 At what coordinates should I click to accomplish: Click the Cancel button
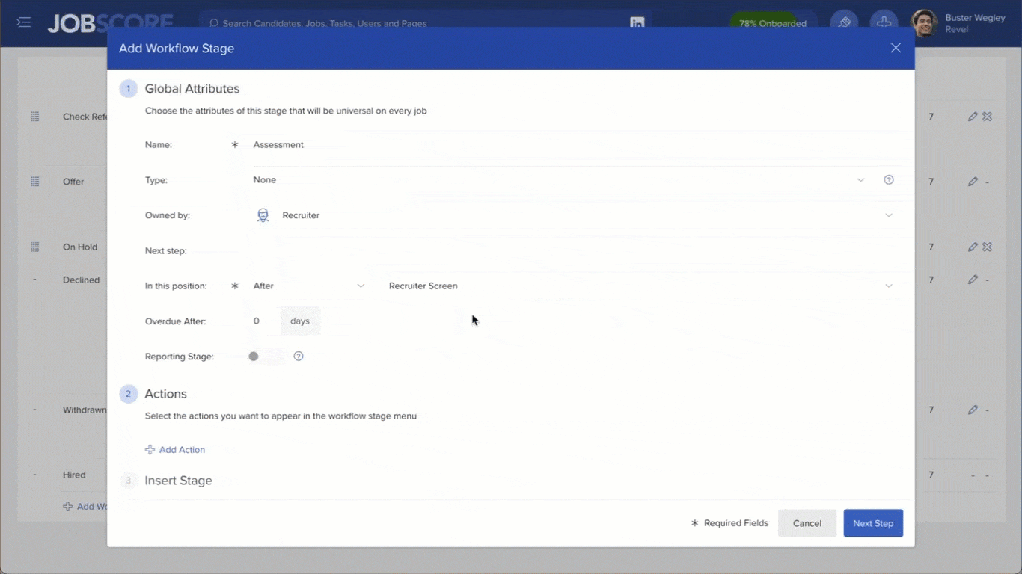point(807,523)
